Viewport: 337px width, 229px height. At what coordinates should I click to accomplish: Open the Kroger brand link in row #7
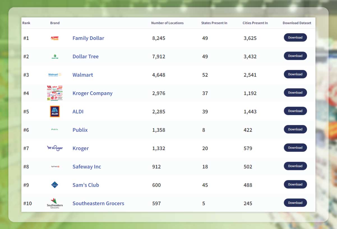81,148
